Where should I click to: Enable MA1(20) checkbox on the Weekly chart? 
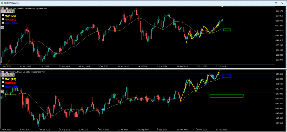pos(3,15)
